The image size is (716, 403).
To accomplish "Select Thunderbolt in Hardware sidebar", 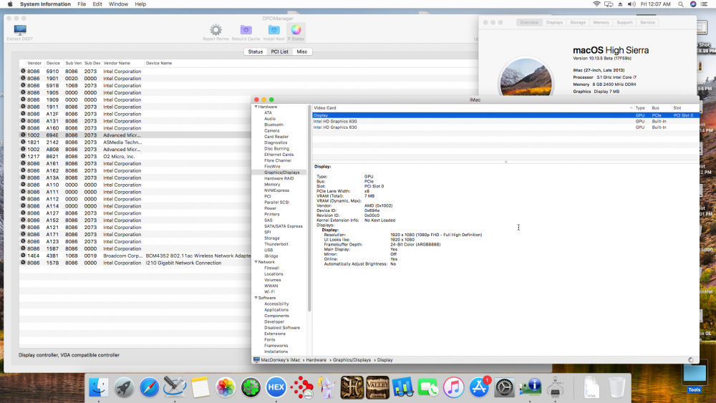I will [x=276, y=244].
